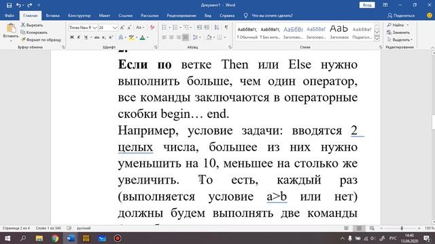Click the zoom slider handle in the status bar
This screenshot has height=244, width=435.
click(x=402, y=228)
